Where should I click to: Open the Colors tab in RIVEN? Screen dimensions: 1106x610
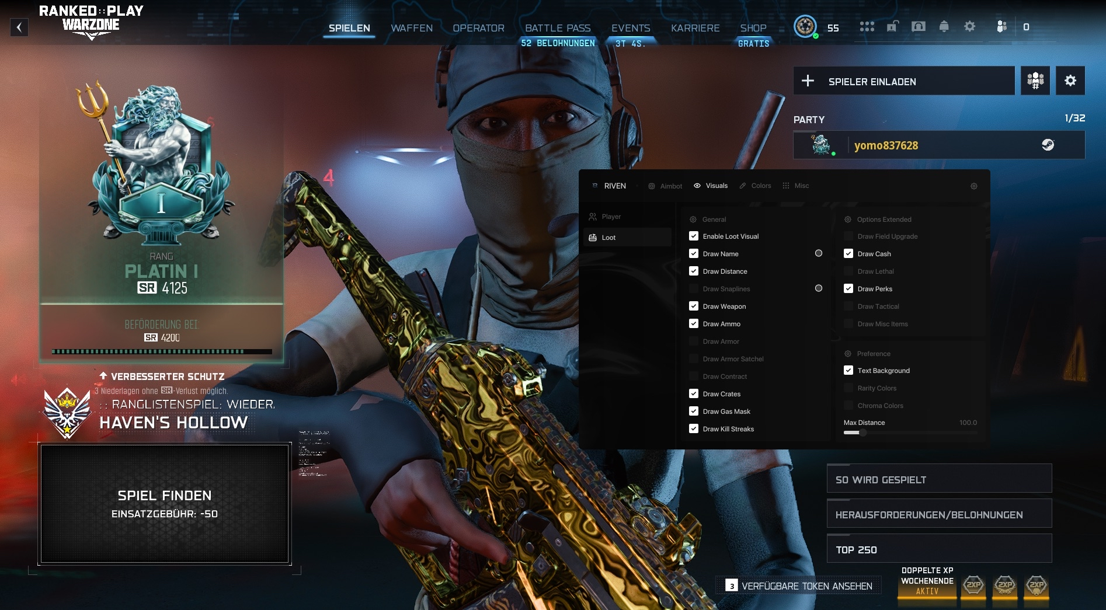pos(755,186)
